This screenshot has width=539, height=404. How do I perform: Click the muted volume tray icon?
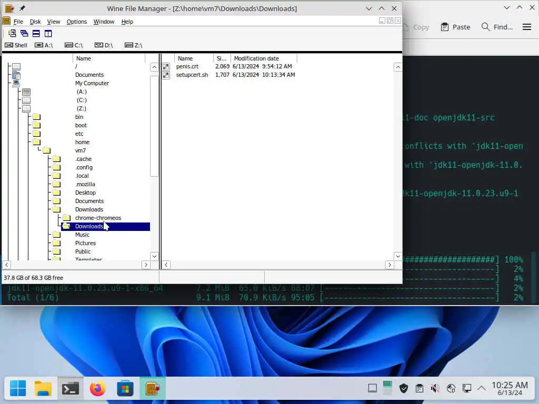(x=435, y=389)
